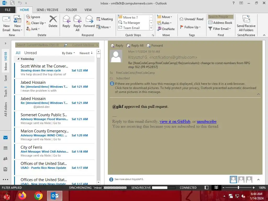Open Marion County Emergency email
The width and height of the screenshot is (268, 201).
(54, 135)
